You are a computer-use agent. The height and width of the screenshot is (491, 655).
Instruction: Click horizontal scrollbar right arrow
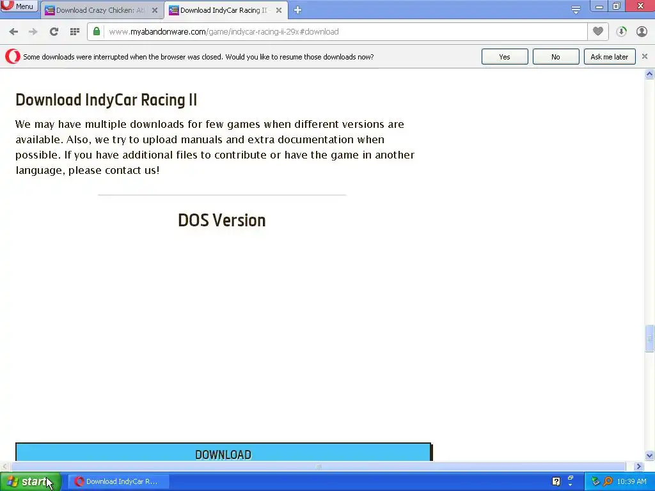point(638,466)
